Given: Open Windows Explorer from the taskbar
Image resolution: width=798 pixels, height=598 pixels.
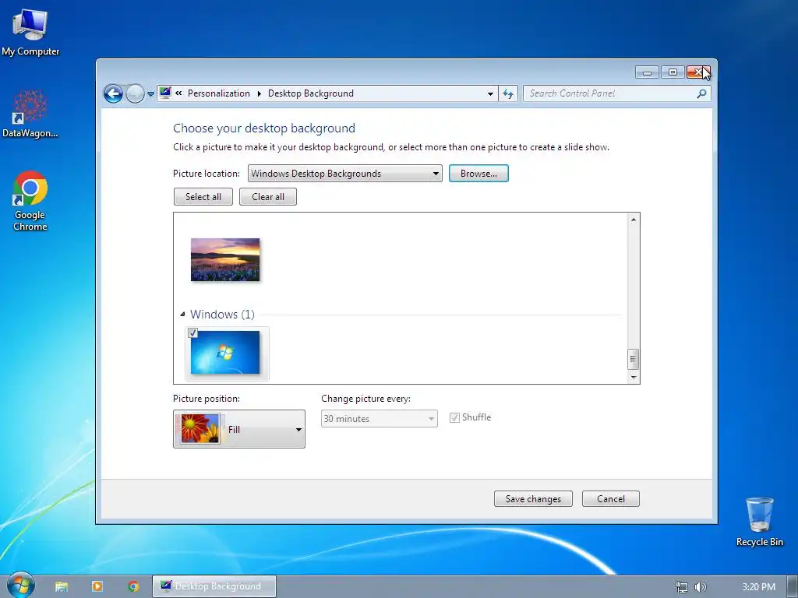Looking at the screenshot, I should coord(62,586).
